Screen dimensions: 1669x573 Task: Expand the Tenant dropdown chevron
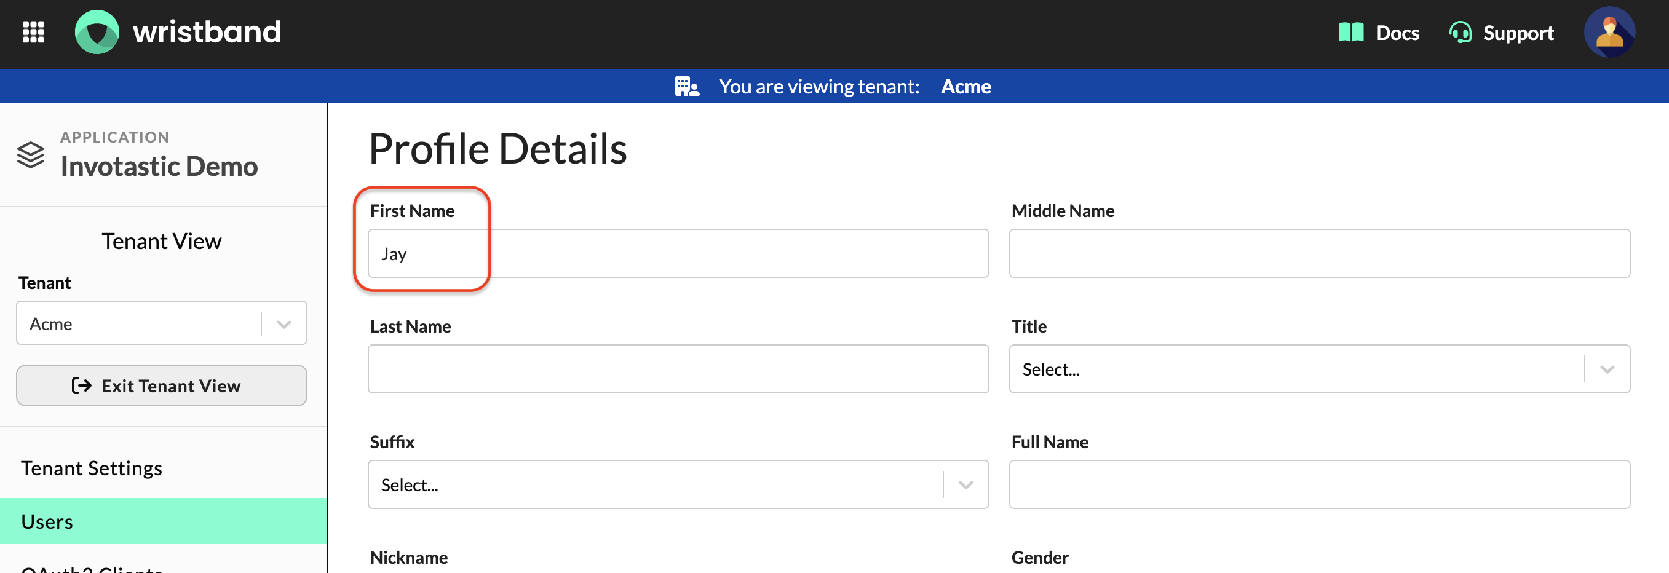283,324
